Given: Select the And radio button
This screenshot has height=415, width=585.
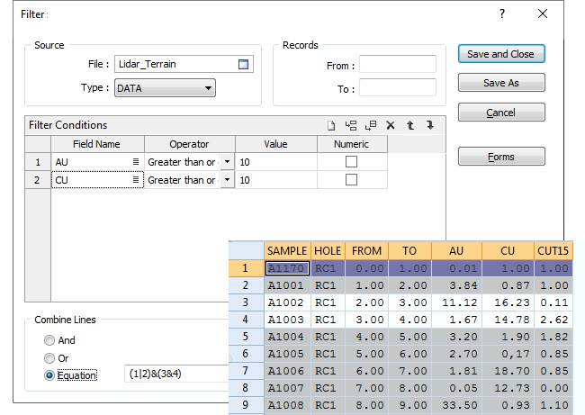Looking at the screenshot, I should (49, 341).
